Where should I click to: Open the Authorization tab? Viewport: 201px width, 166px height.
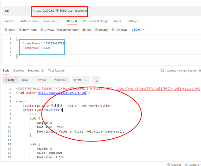click(29, 21)
